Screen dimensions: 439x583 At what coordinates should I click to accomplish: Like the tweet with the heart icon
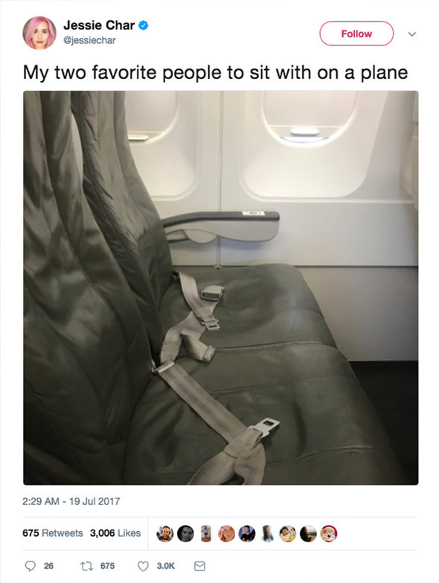143,566
